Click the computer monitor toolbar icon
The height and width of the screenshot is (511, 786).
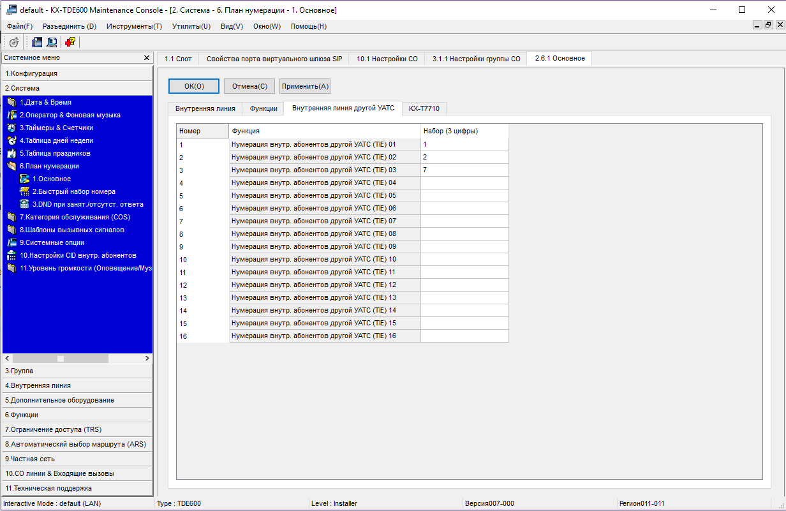click(x=52, y=42)
